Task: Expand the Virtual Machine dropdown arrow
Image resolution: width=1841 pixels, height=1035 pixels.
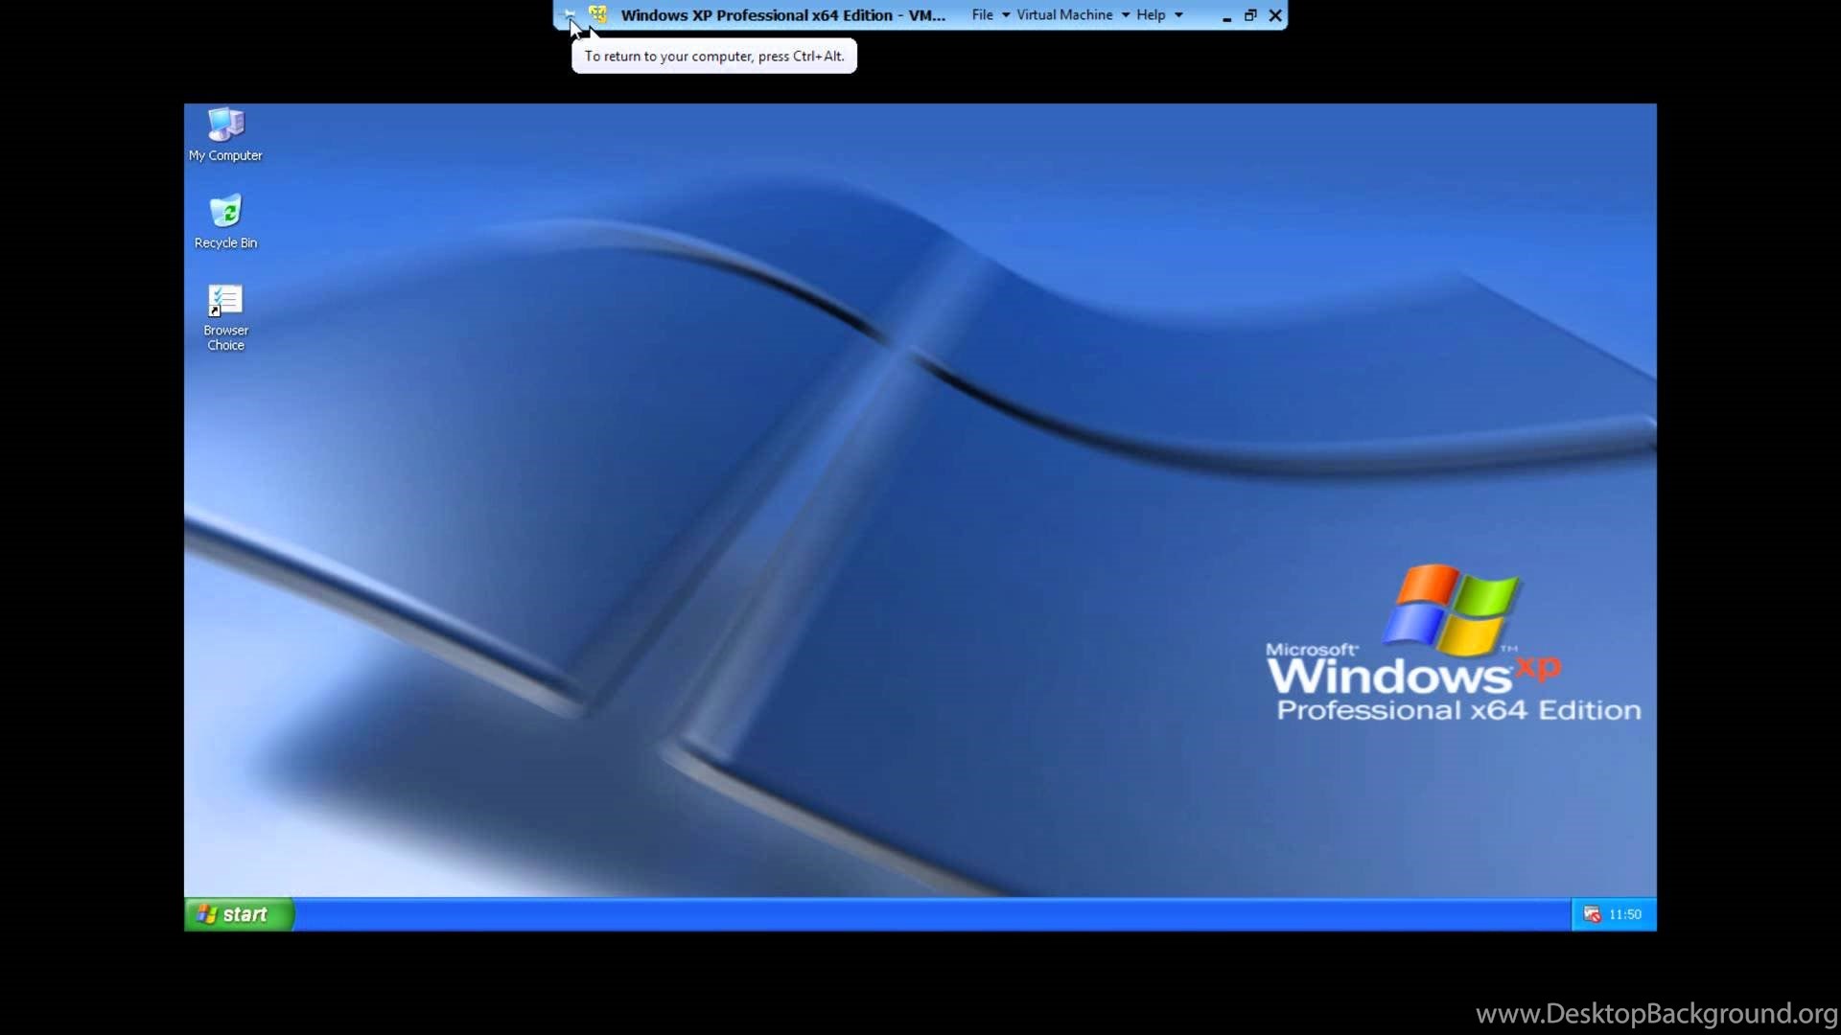Action: click(1126, 15)
